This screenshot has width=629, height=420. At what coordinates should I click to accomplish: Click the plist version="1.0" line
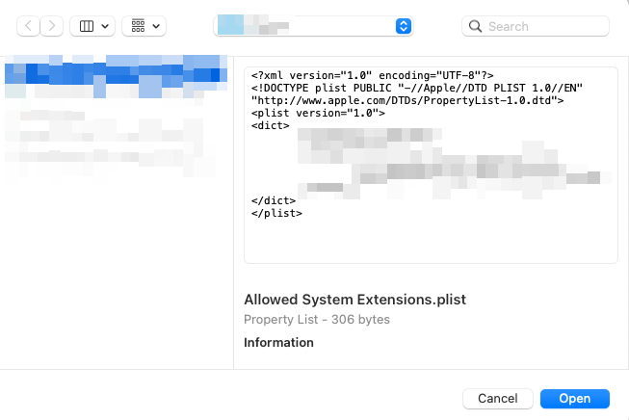click(318, 113)
